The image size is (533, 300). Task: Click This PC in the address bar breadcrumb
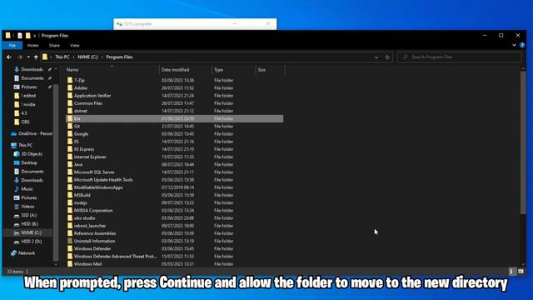point(62,57)
